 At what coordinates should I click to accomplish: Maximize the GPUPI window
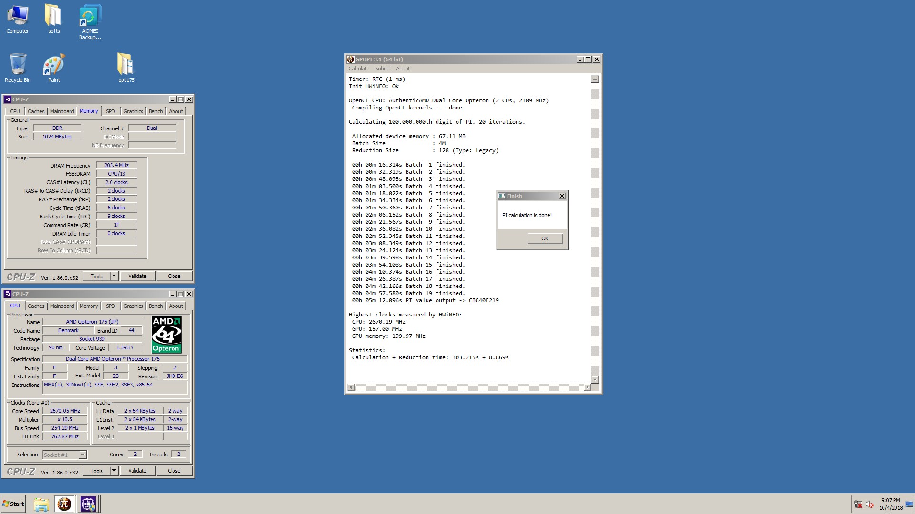click(588, 59)
